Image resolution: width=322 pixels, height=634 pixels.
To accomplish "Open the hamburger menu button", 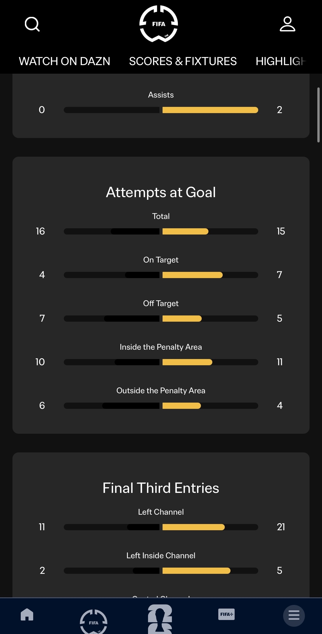I will coord(294,616).
